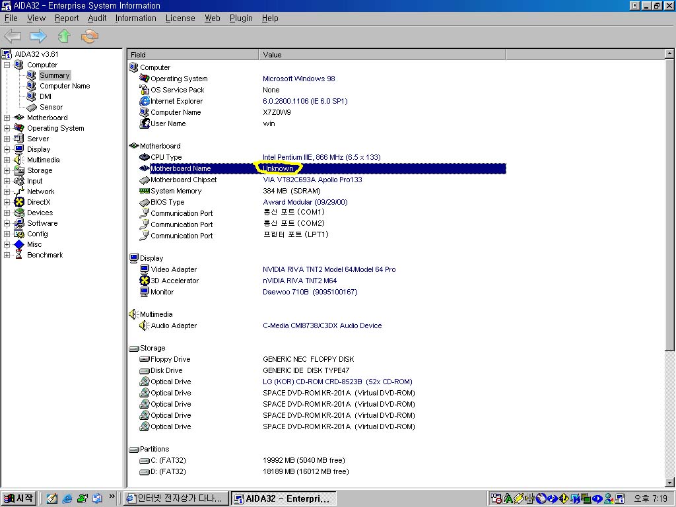Expand the Devices tree node
The width and height of the screenshot is (676, 507).
[x=7, y=213]
